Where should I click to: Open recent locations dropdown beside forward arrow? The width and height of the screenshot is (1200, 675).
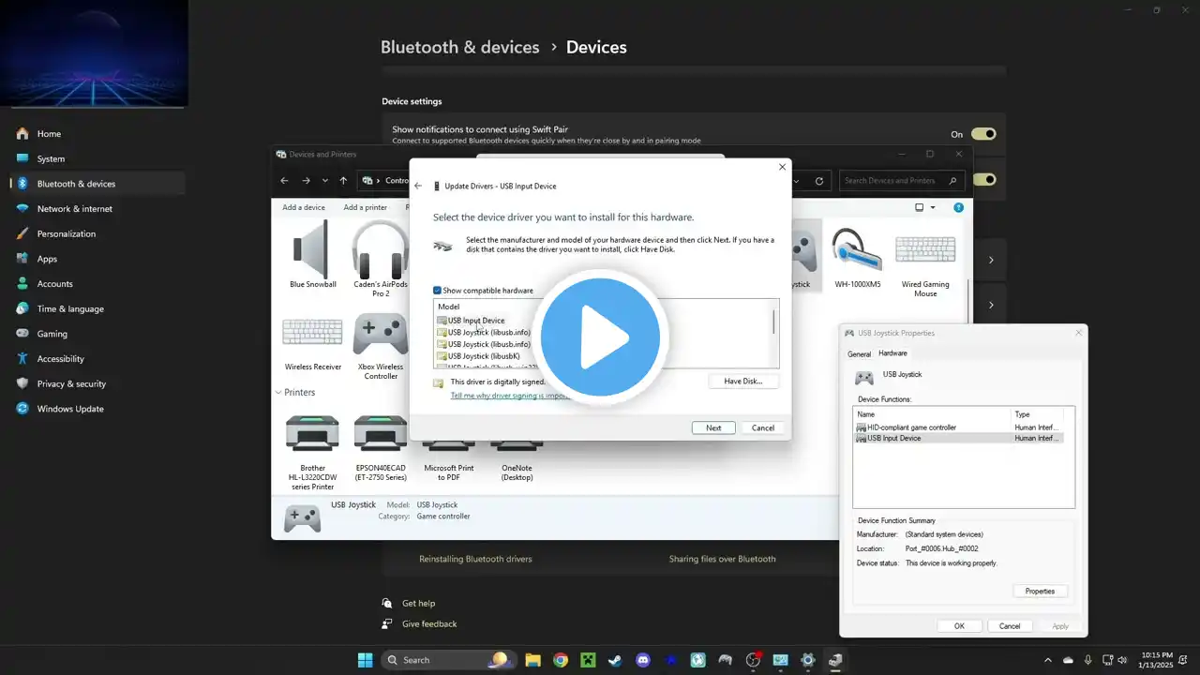point(325,181)
